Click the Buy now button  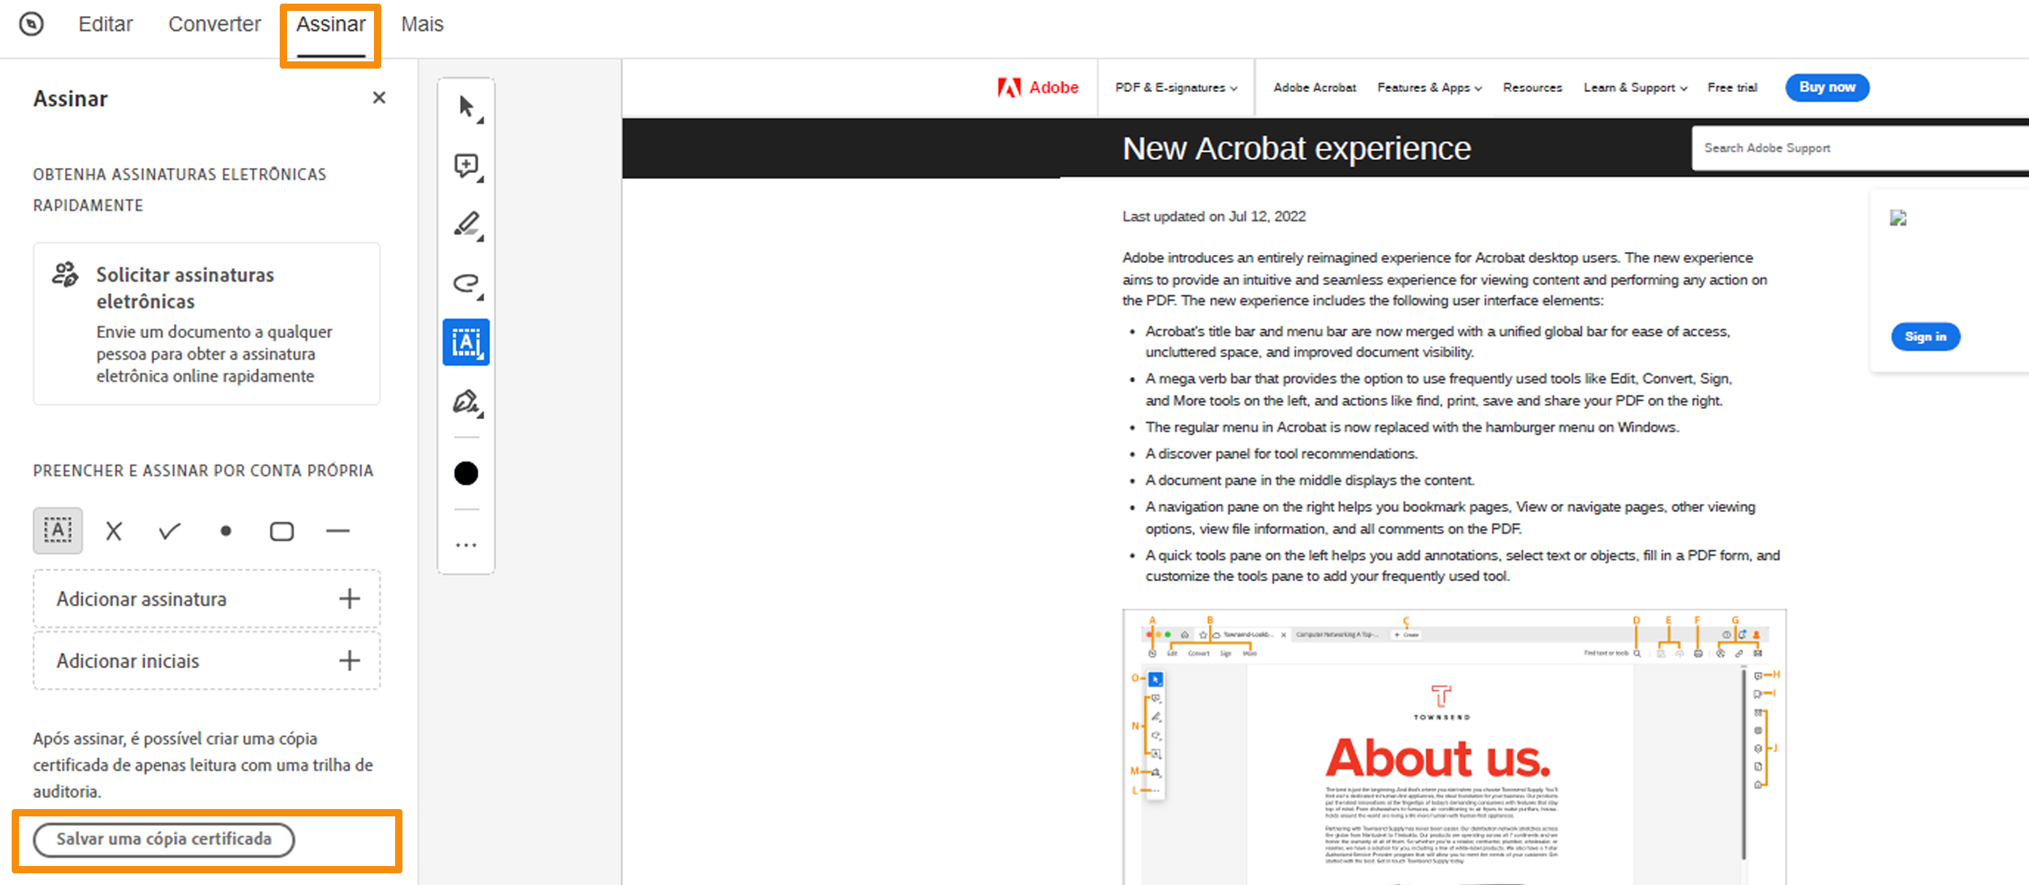click(x=1827, y=88)
